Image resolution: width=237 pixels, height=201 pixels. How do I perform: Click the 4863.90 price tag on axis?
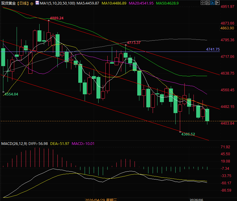pos(227,28)
